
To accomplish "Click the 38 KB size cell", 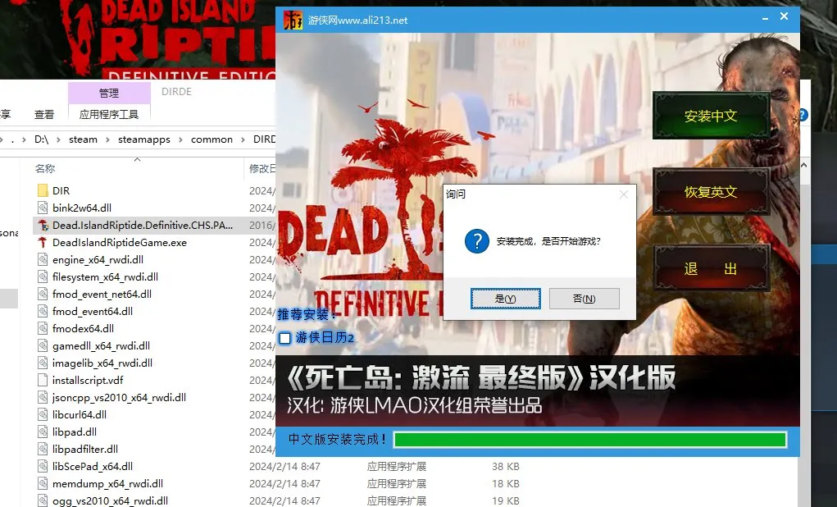I will (506, 467).
